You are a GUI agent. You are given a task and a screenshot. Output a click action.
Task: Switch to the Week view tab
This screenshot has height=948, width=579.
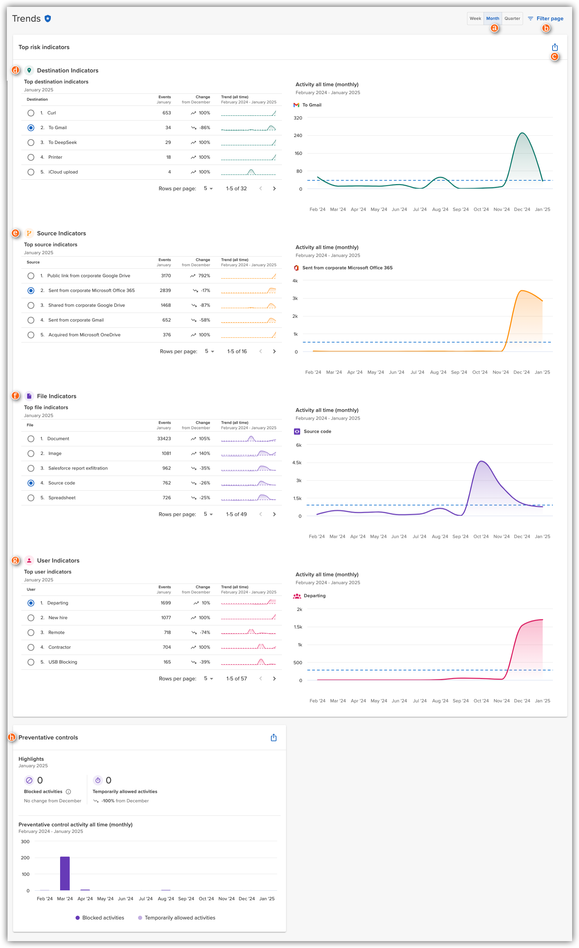[475, 18]
